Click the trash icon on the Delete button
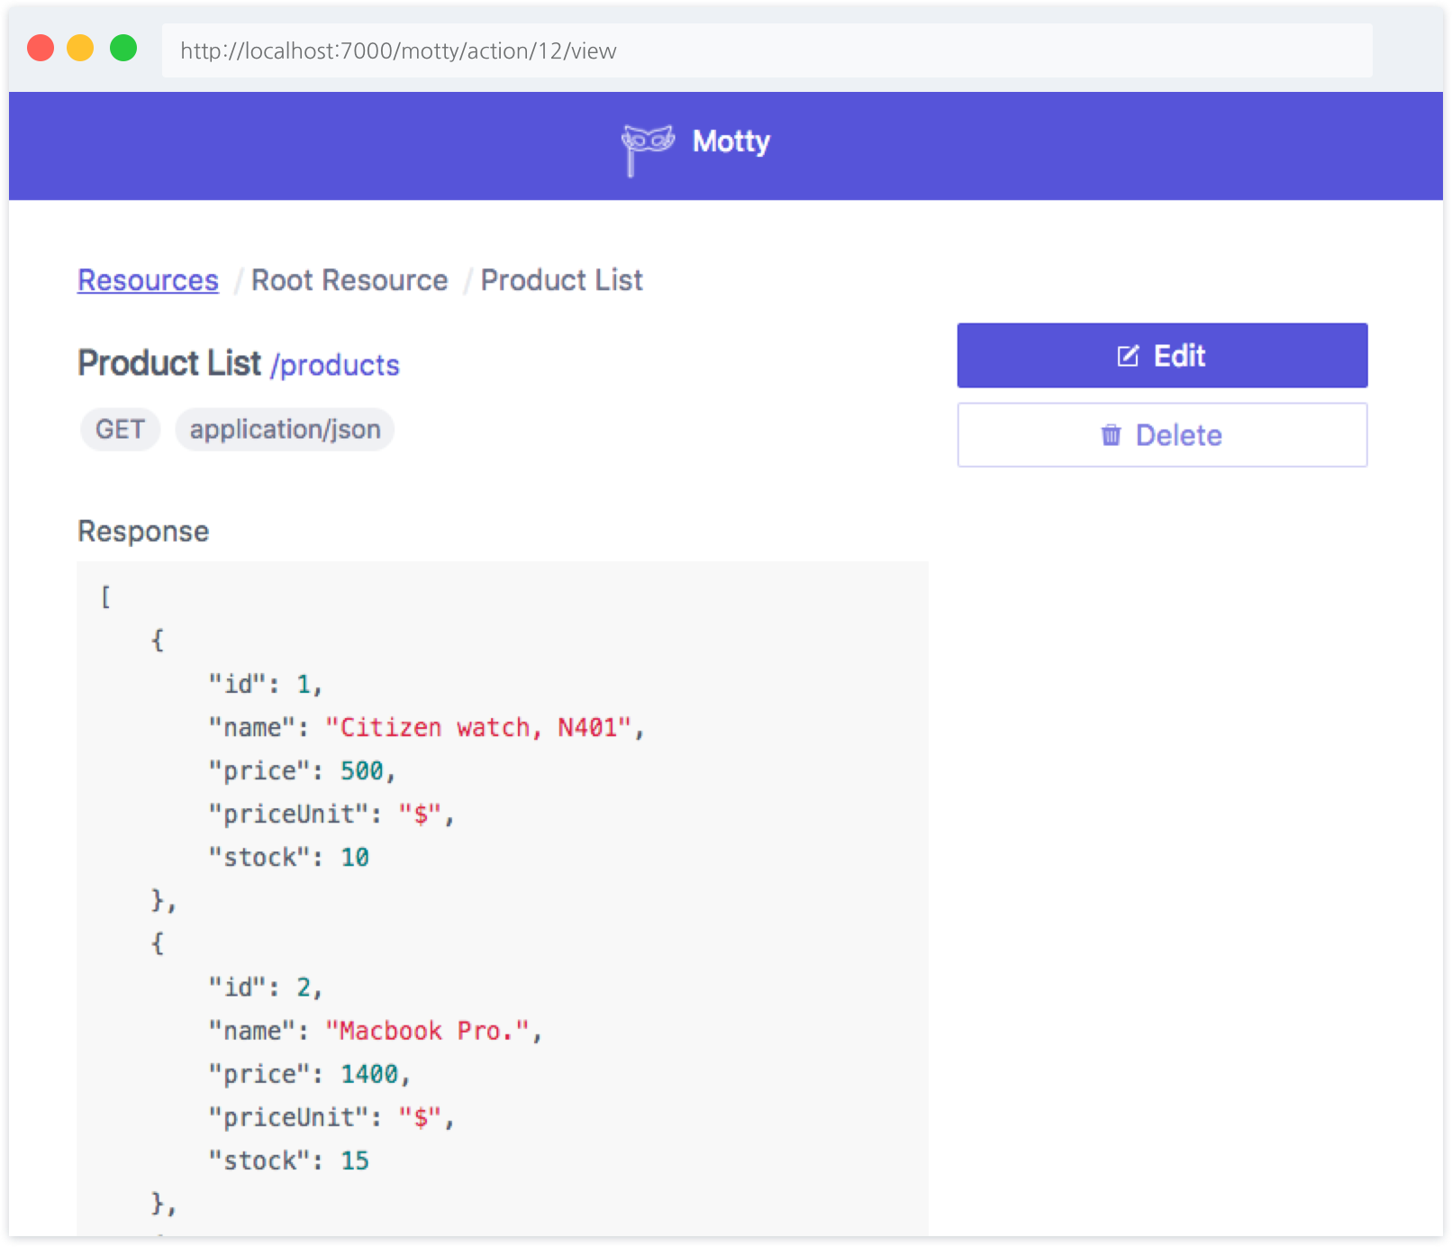Screen dimensions: 1452x1247 pyautogui.click(x=1111, y=435)
